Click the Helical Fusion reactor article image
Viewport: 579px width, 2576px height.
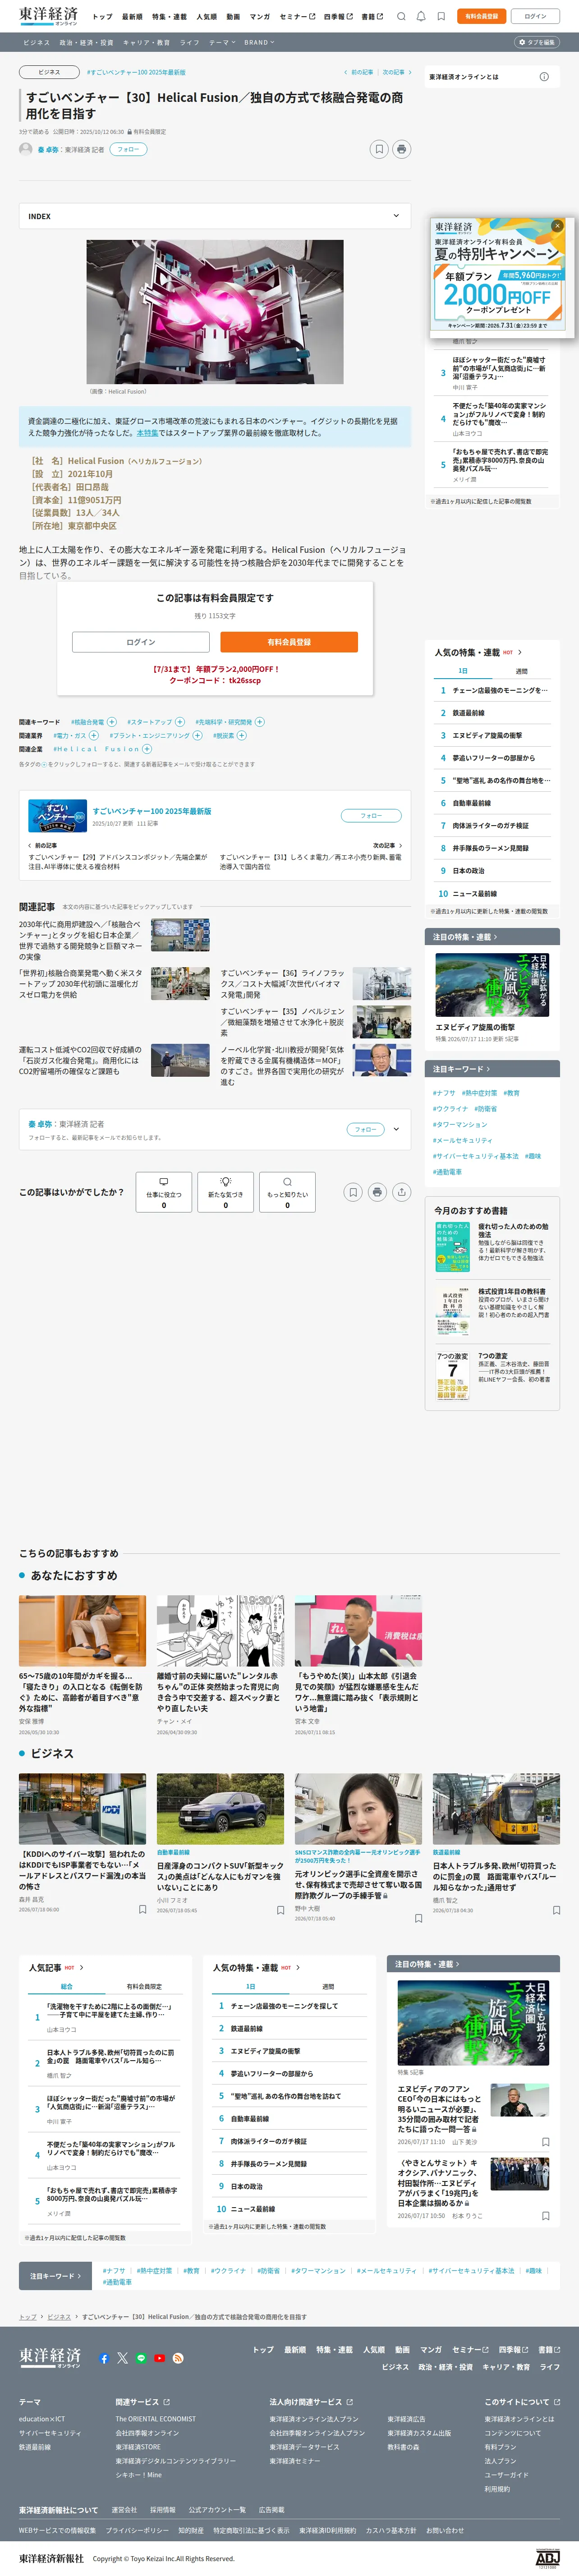215,312
